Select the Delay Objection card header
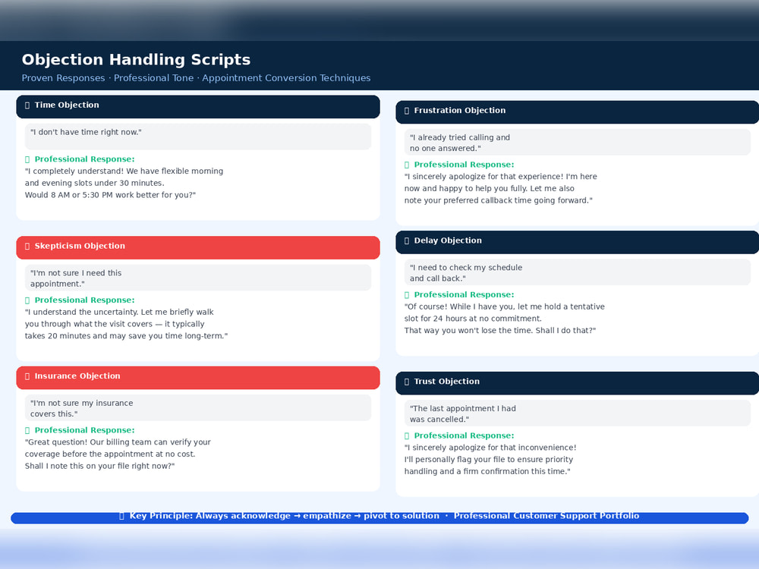Screen dimensions: 759x569 pos(577,242)
